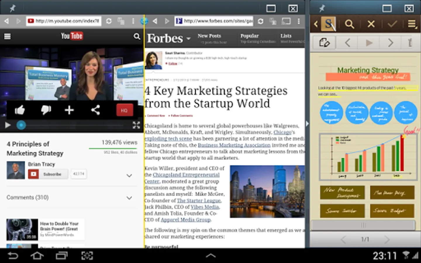Focus the Forbes address bar
This screenshot has width=421, height=263.
(214, 21)
